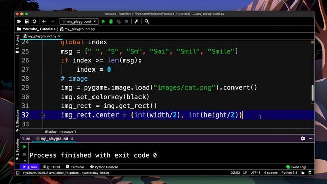
Task: Open settings via the wrench icon
Action: [136, 21]
